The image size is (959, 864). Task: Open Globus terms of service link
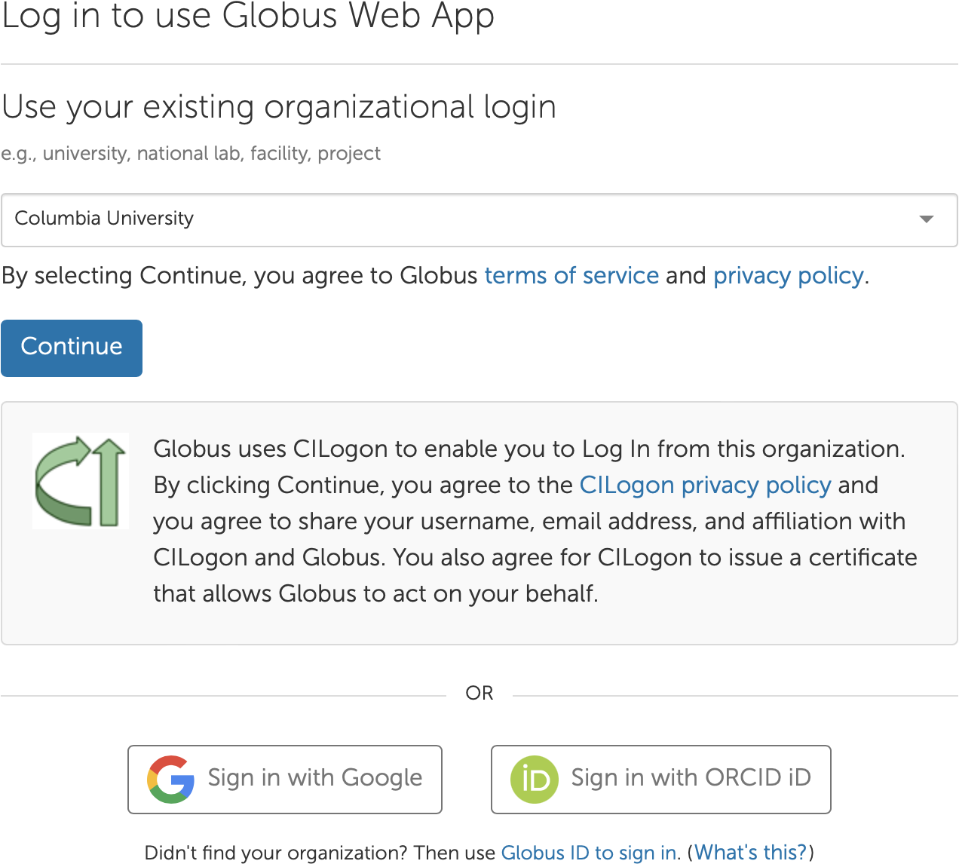(x=571, y=276)
